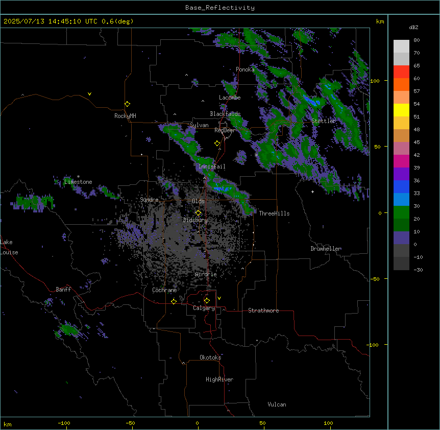Click the Stettler label

tap(324, 121)
